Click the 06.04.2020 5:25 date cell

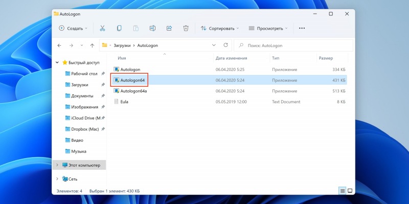click(x=230, y=69)
